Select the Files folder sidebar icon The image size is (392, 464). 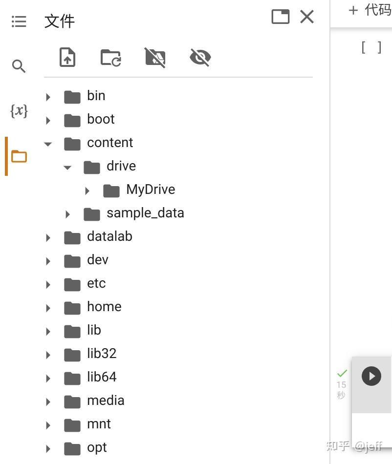19,157
